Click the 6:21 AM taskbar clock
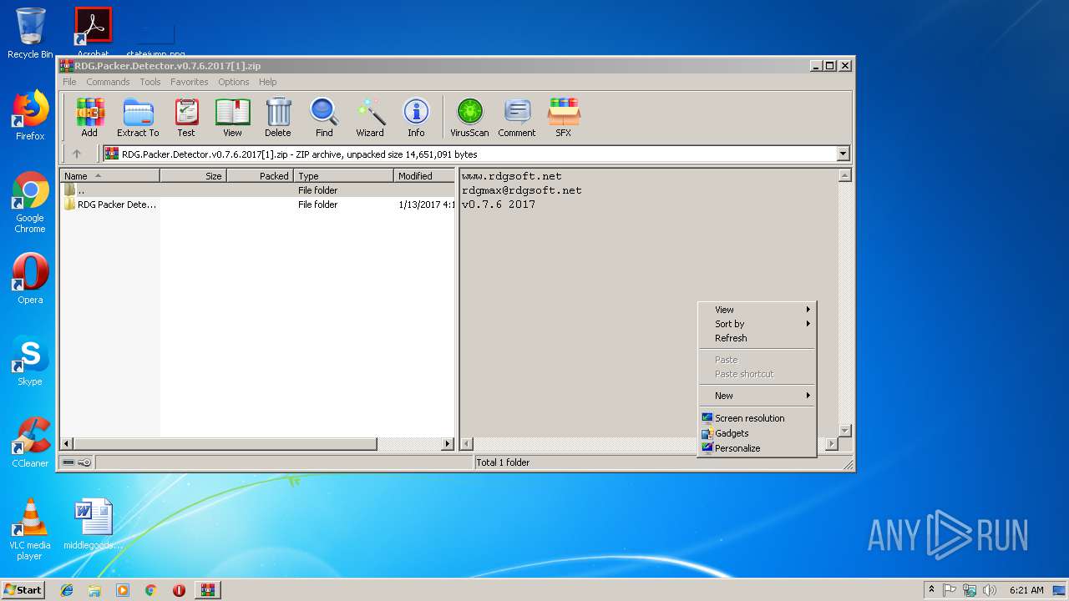Viewport: 1069px width, 601px height. pyautogui.click(x=1026, y=590)
